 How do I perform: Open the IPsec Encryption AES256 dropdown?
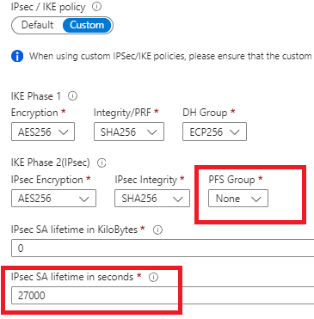[x=53, y=199]
